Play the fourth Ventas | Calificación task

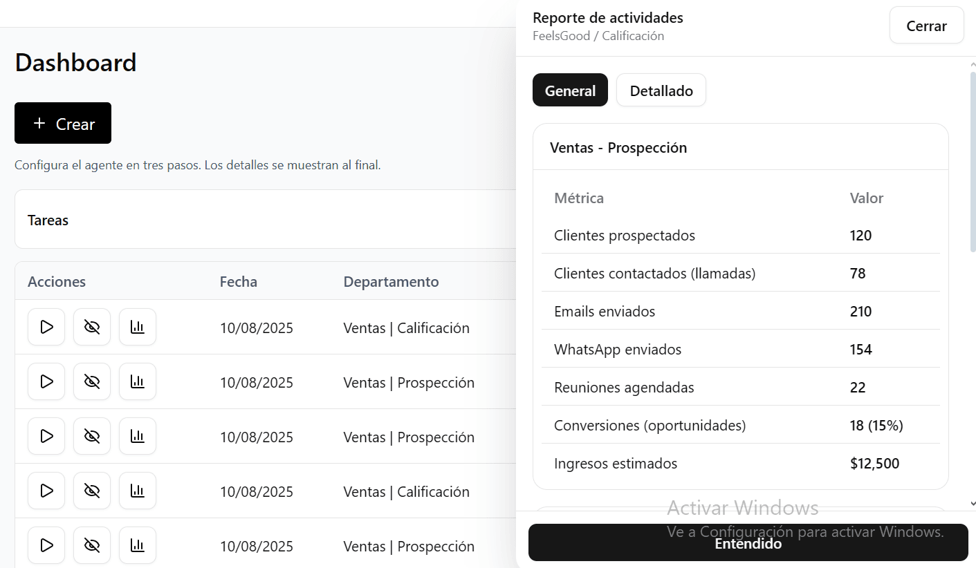coord(46,491)
